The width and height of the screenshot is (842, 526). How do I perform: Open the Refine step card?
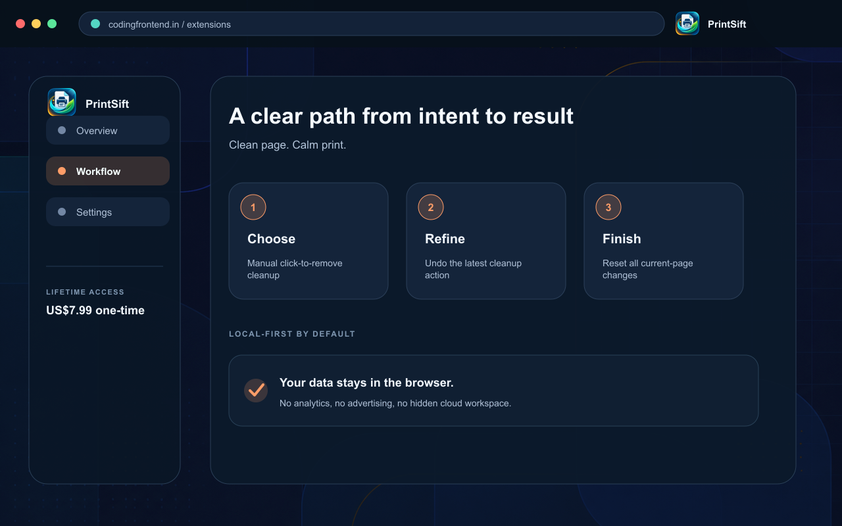pos(486,241)
